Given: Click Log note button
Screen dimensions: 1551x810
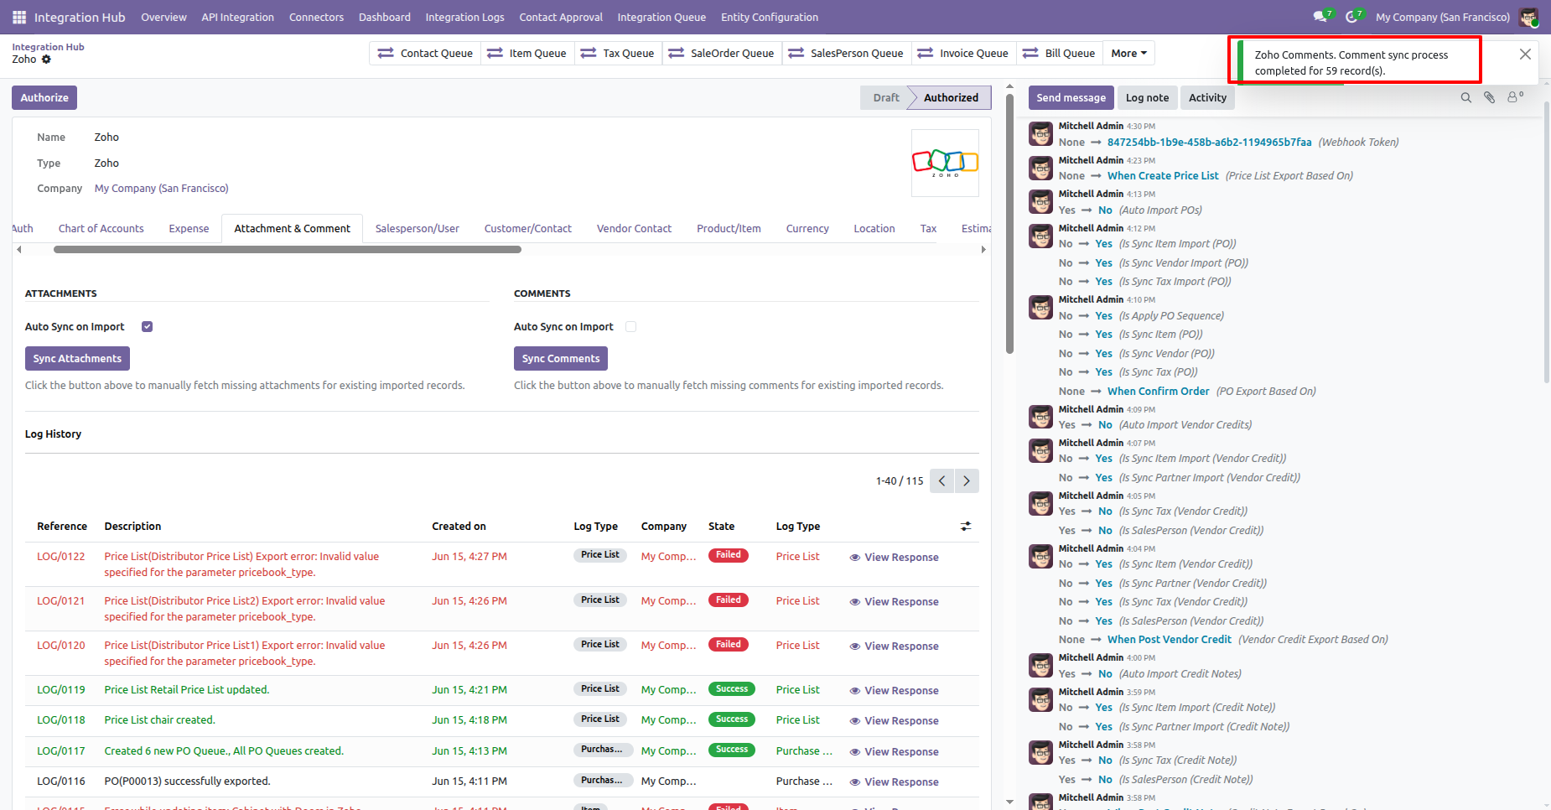Looking at the screenshot, I should coord(1147,97).
